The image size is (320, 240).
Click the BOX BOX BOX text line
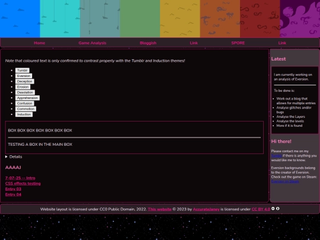(x=40, y=130)
